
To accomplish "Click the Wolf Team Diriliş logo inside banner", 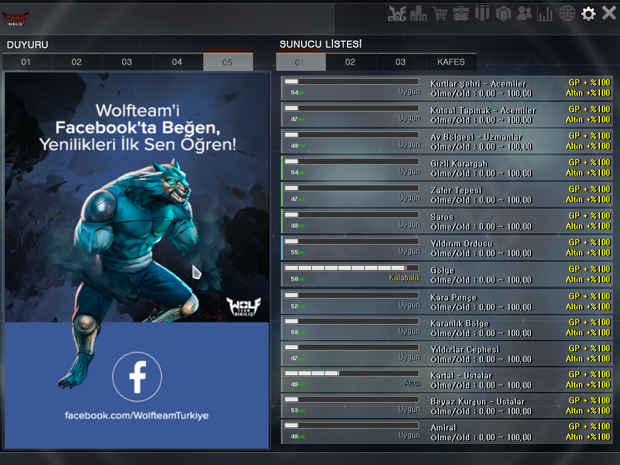I will point(243,307).
